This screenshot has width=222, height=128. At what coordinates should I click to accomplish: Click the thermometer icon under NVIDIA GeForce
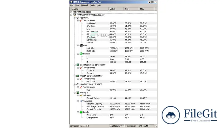[81, 79]
